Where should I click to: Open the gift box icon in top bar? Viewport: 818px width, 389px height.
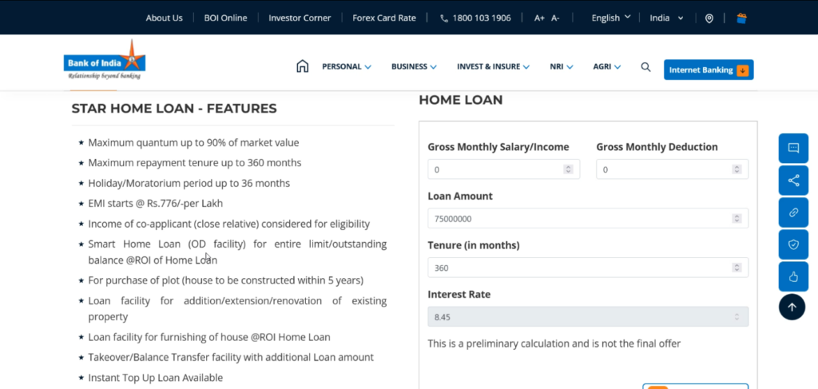(x=741, y=18)
